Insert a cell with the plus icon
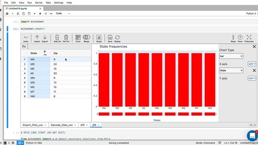The width and height of the screenshot is (258, 145). point(12,13)
